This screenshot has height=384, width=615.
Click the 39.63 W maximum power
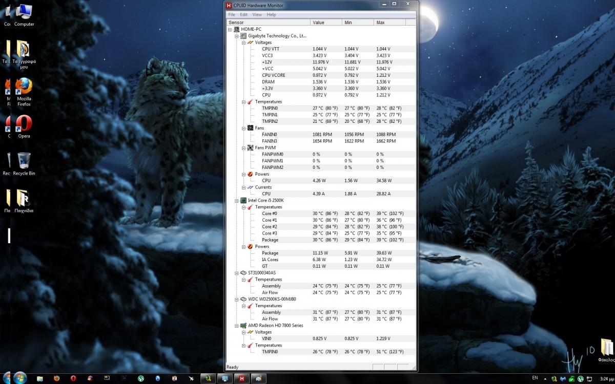click(x=384, y=253)
